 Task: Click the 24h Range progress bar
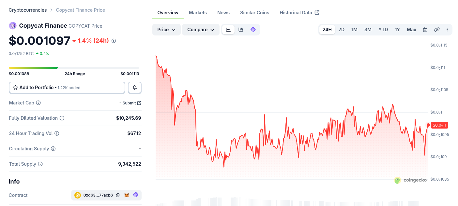[x=74, y=68]
